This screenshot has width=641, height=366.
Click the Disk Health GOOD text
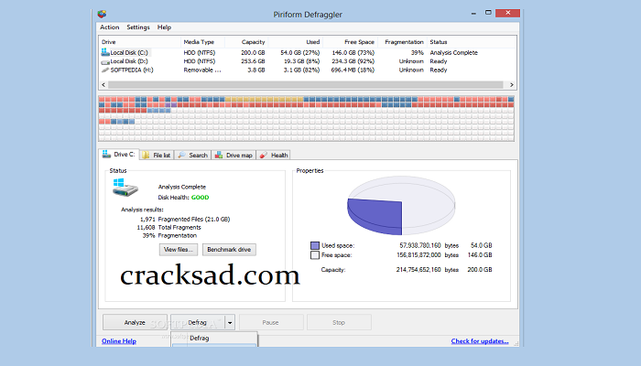[183, 198]
